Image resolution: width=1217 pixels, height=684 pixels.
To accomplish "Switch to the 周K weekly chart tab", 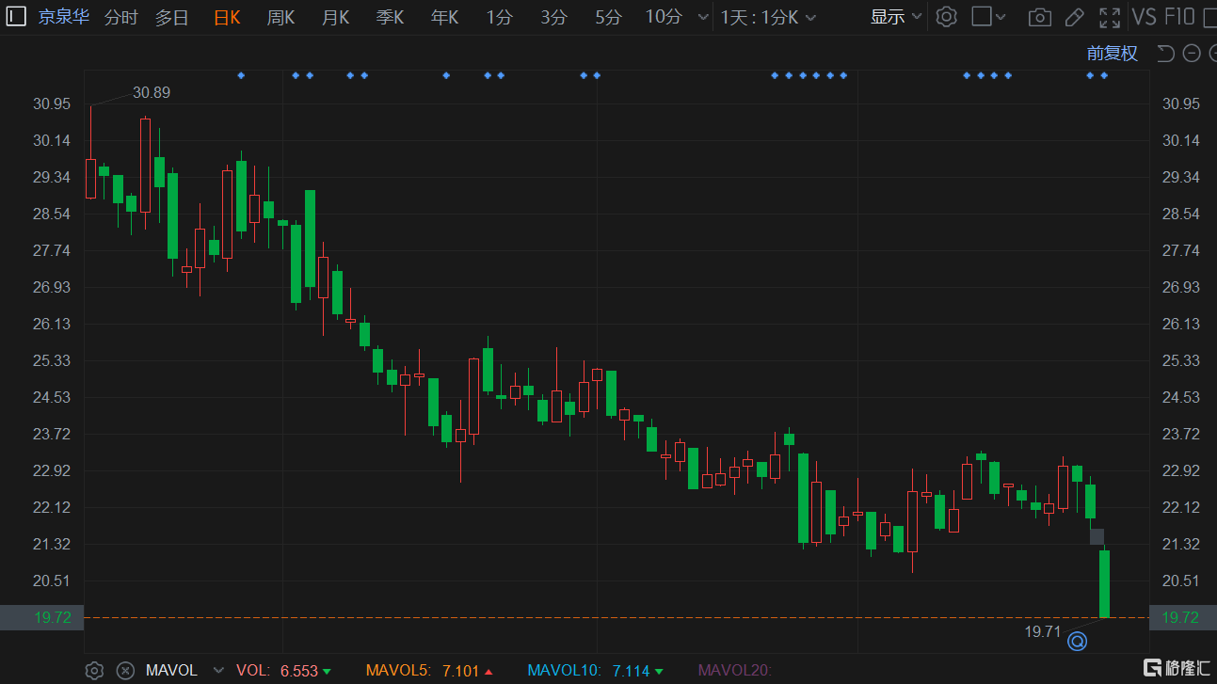I will (280, 17).
